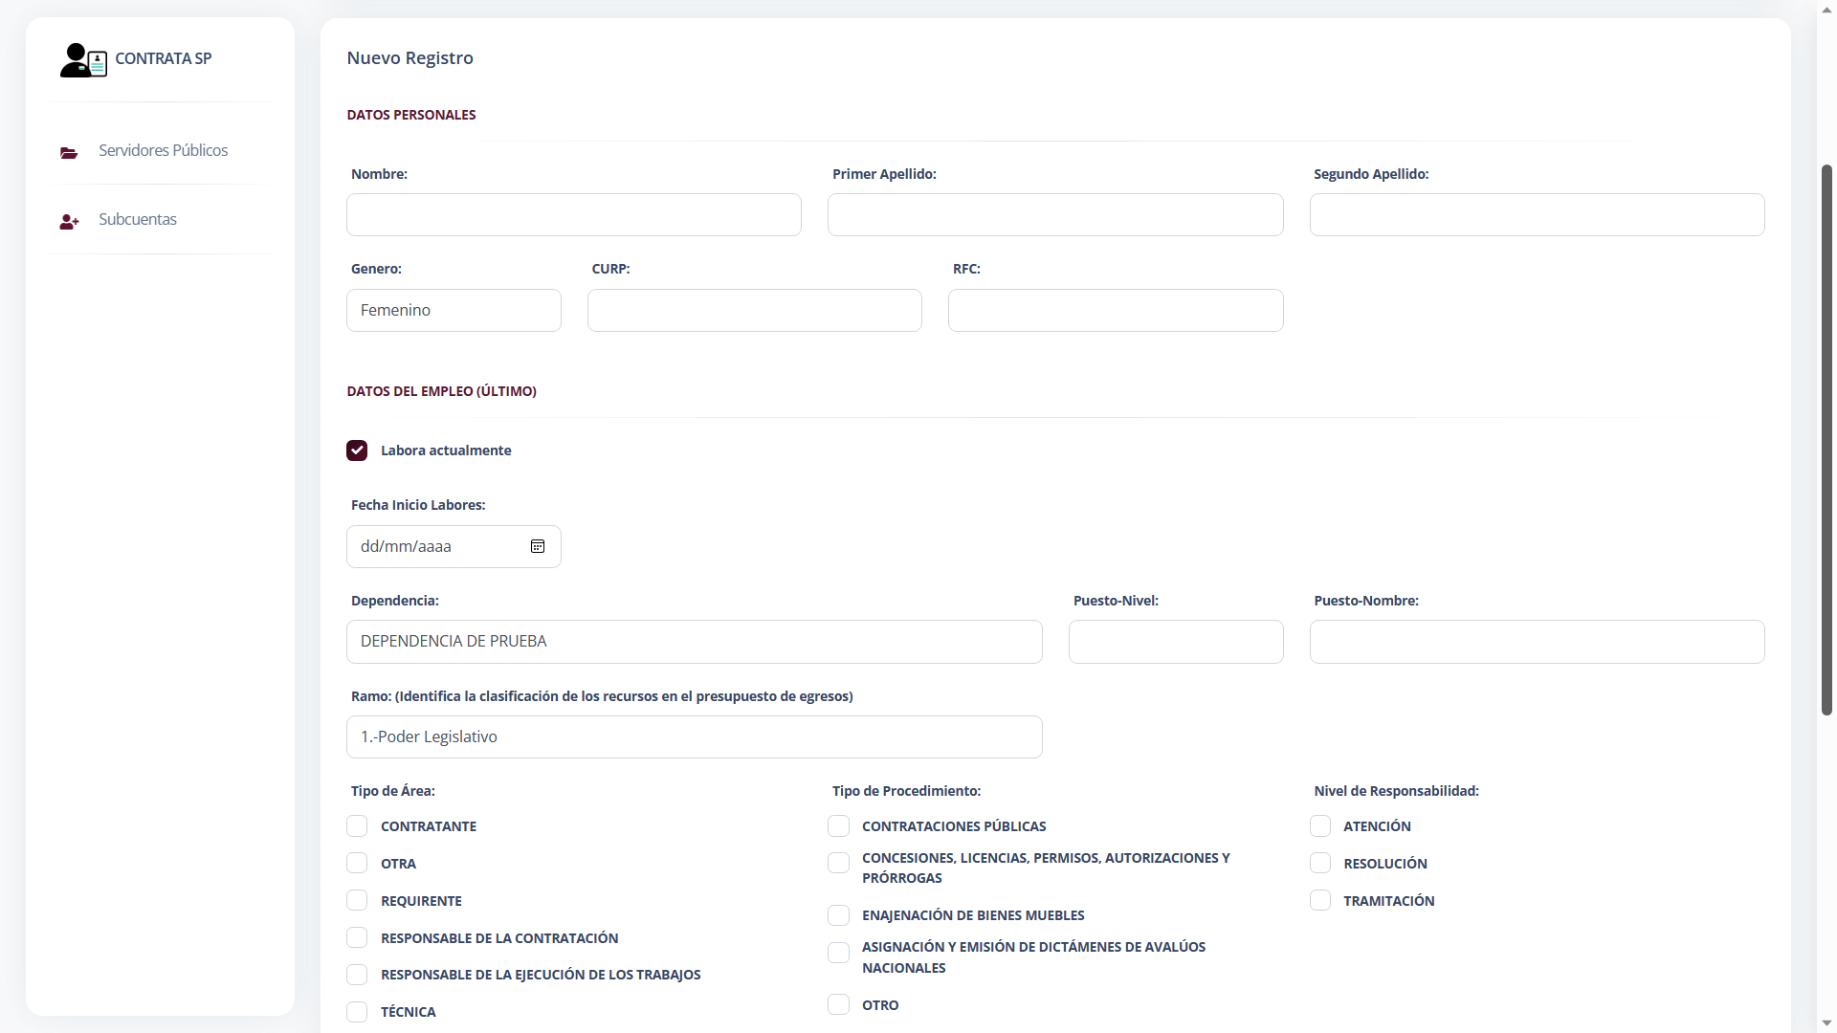Tick OTRO under Tipo de Procedimiento

[838, 1004]
